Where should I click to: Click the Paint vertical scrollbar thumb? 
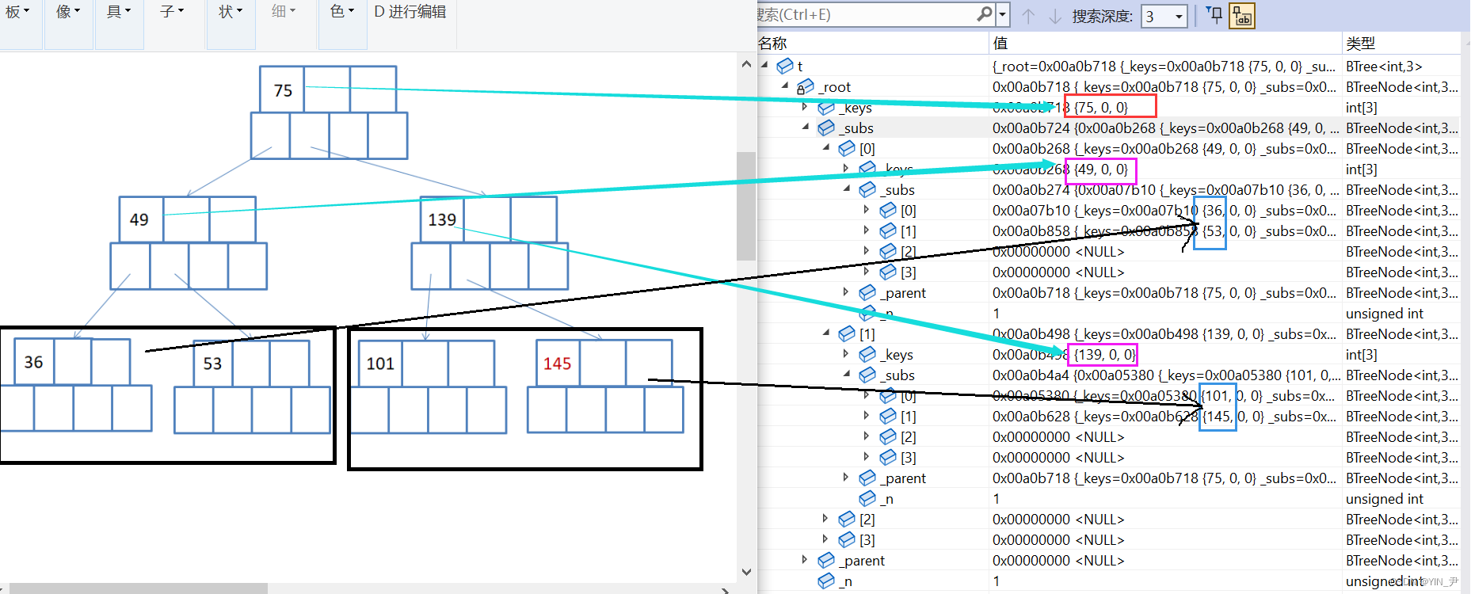(x=746, y=206)
